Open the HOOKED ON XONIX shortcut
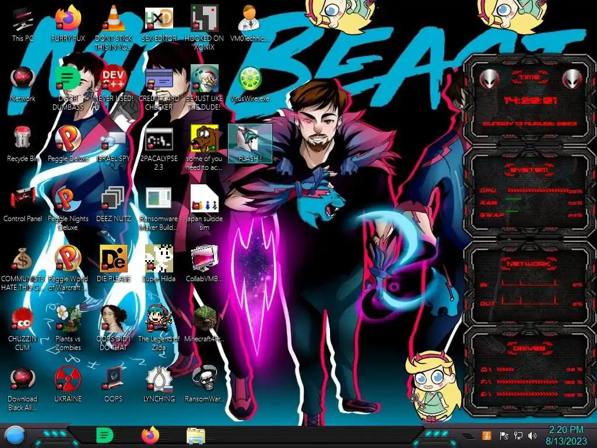 tap(204, 28)
